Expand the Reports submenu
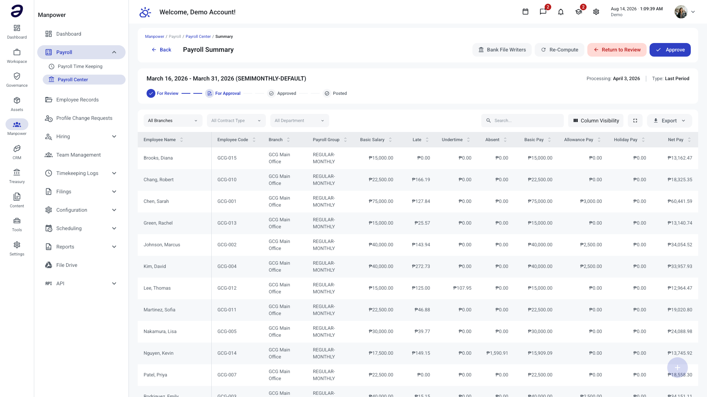Viewport: 707px width, 397px height. [114, 247]
